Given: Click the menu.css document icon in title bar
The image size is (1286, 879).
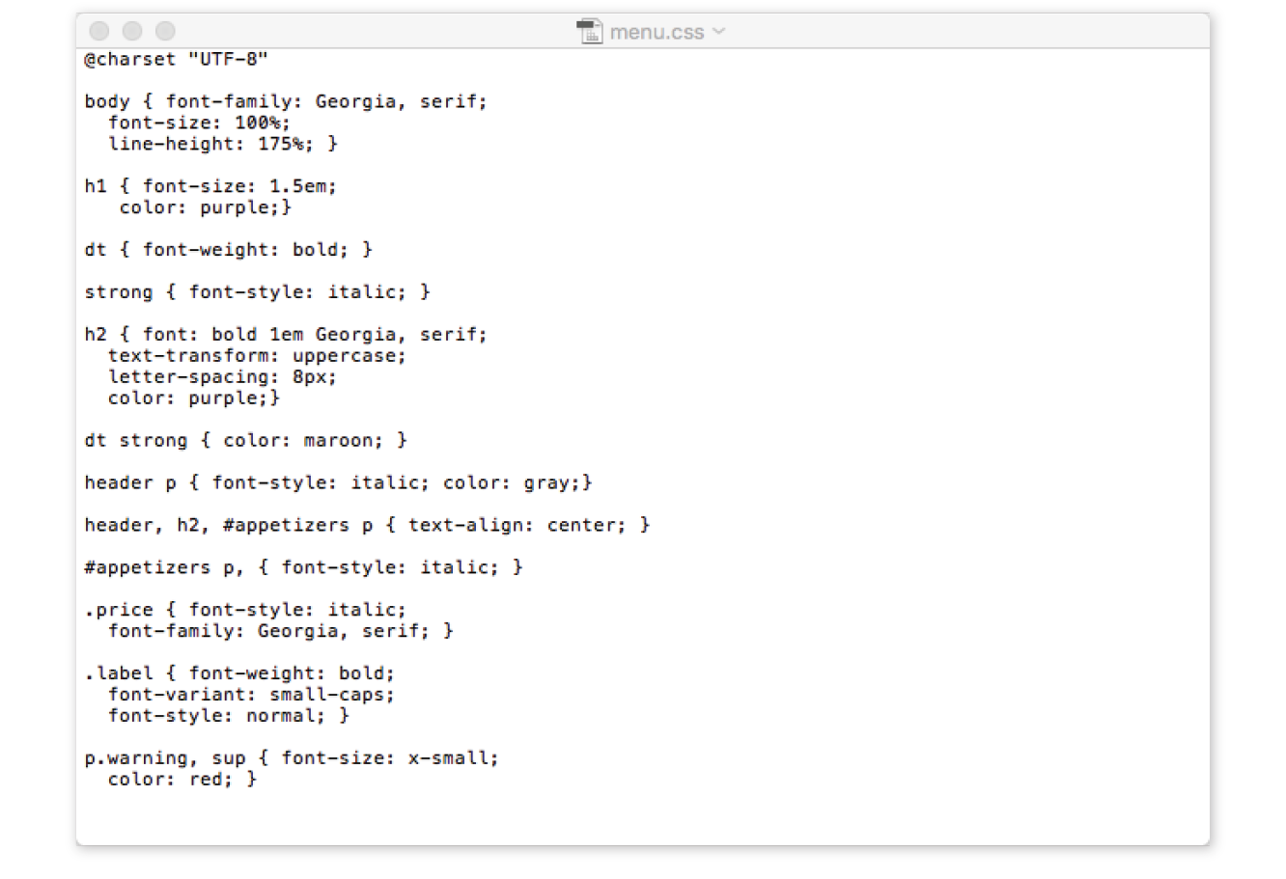Looking at the screenshot, I should [589, 32].
